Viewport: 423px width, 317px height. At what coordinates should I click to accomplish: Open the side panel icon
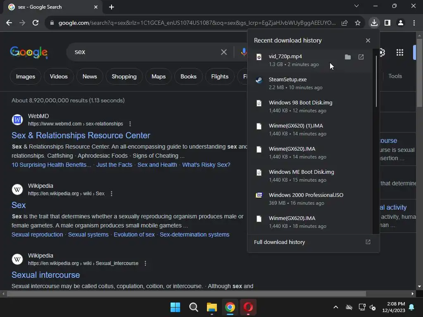click(x=387, y=23)
